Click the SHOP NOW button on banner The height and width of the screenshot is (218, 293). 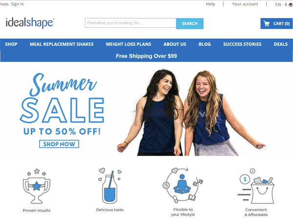pos(59,144)
